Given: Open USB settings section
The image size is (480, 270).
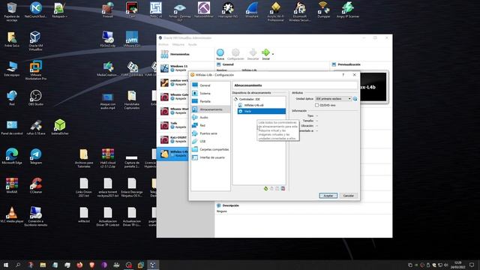Looking at the screenshot, I should click(211, 142).
